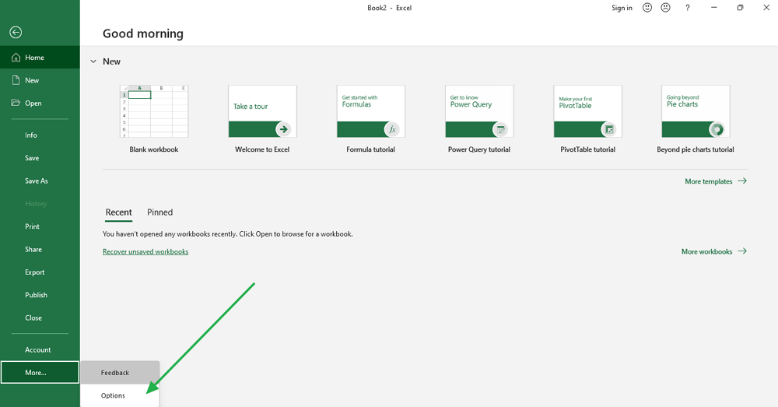Click Sign in at the top
This screenshot has width=778, height=407.
[x=622, y=8]
